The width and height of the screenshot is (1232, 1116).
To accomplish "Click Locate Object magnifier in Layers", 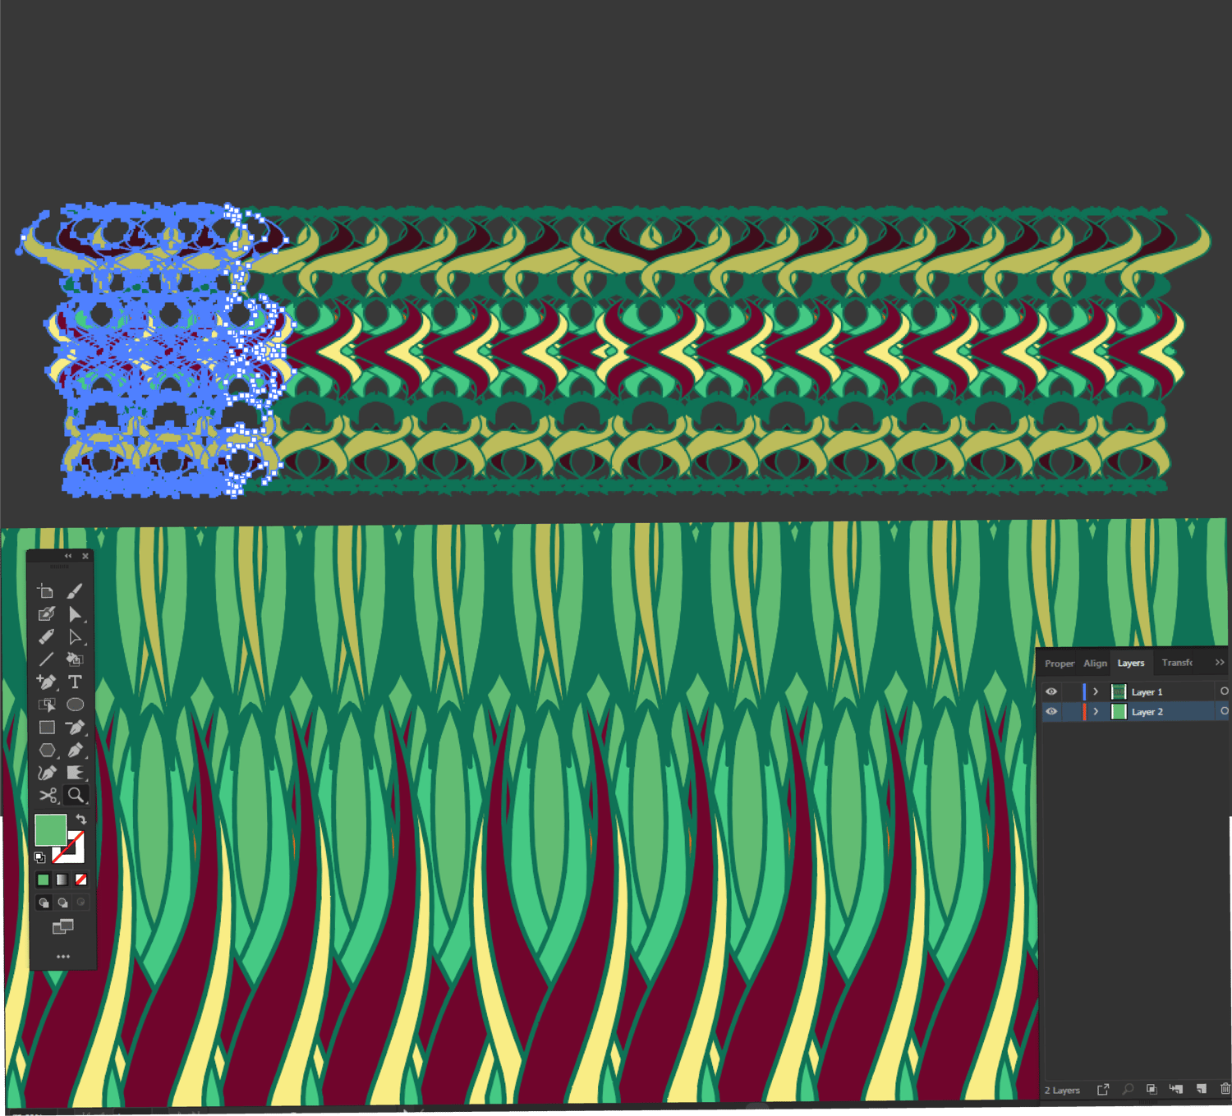I will click(x=1129, y=1090).
